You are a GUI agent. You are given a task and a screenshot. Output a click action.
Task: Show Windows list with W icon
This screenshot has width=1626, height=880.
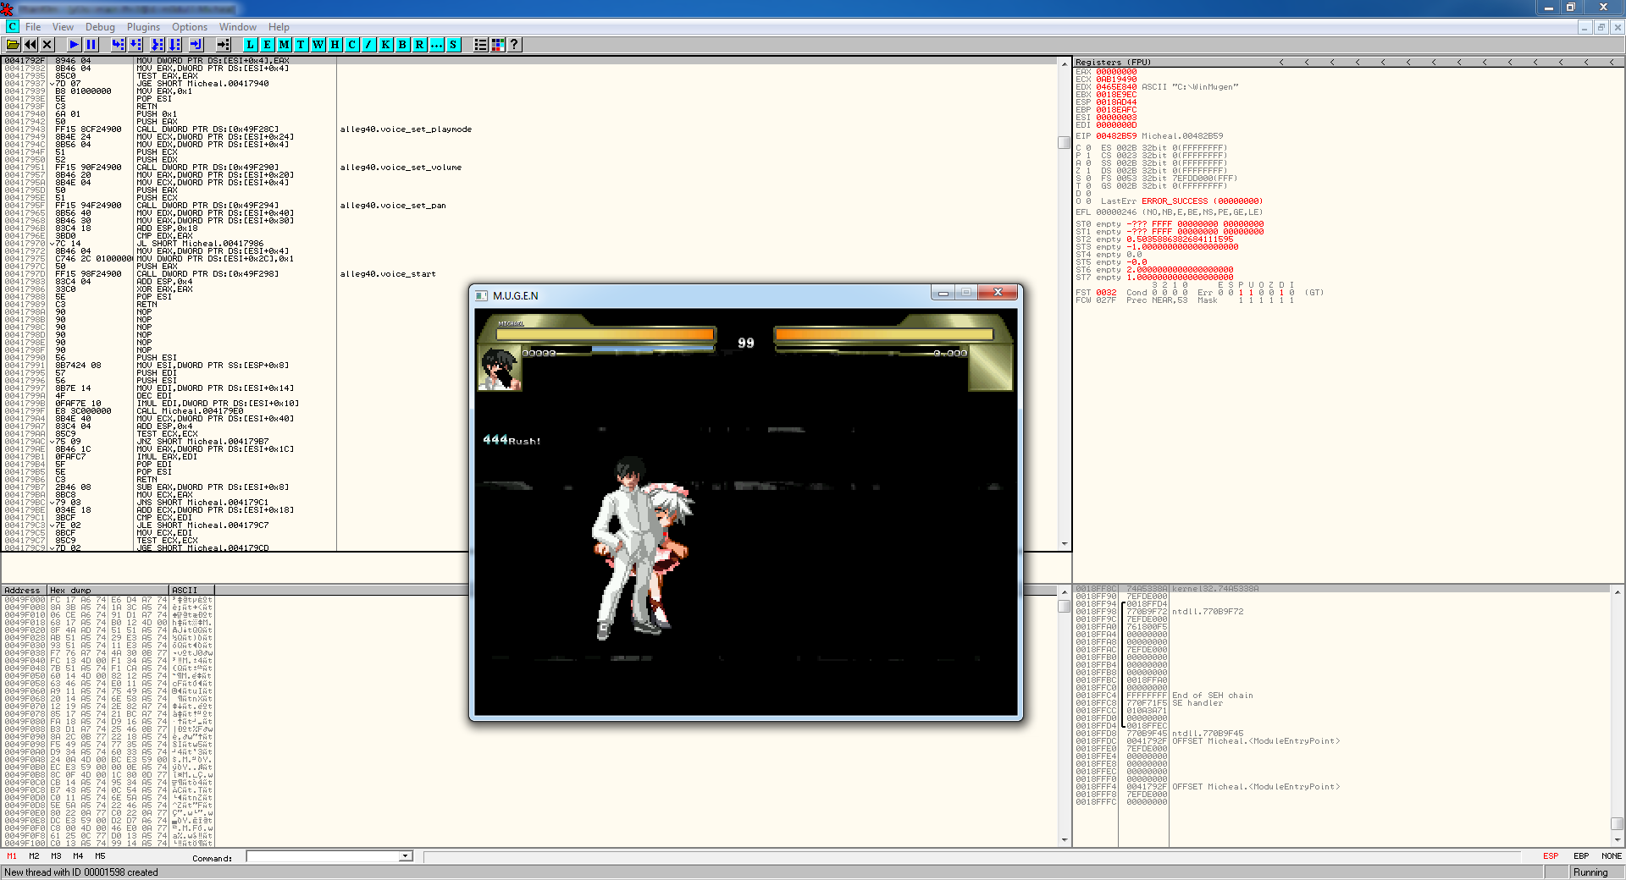(318, 45)
